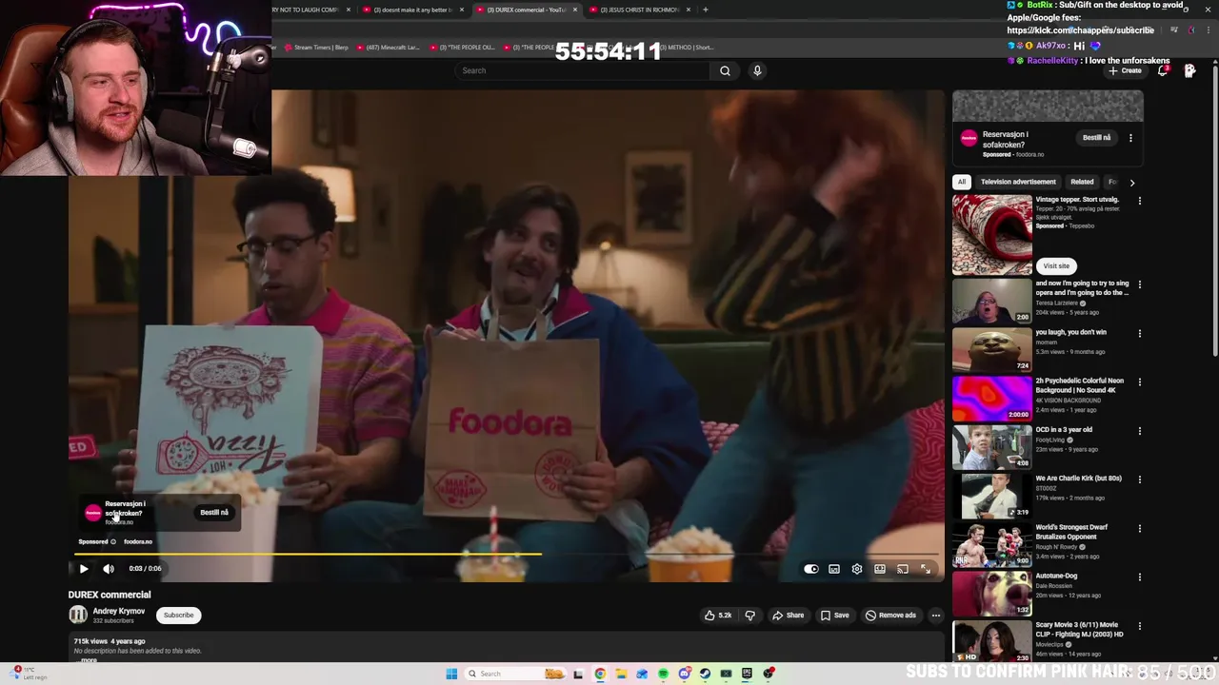Open Steam from the taskbar
This screenshot has height=685, width=1219.
pyautogui.click(x=705, y=674)
